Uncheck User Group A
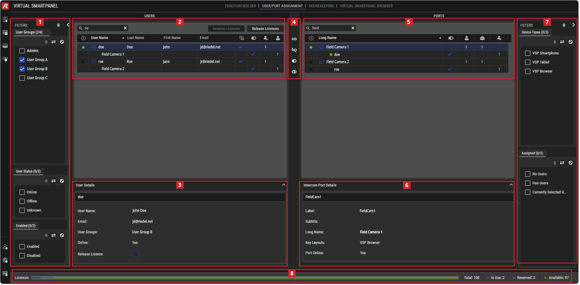This screenshot has width=580, height=285. pos(22,60)
